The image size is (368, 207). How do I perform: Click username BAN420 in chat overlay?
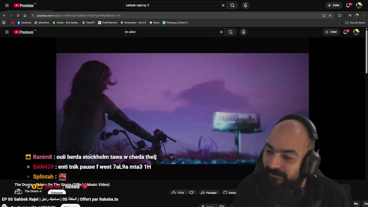pyautogui.click(x=43, y=167)
